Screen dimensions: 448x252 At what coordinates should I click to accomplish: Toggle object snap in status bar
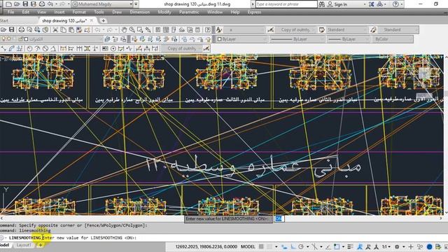(337, 246)
